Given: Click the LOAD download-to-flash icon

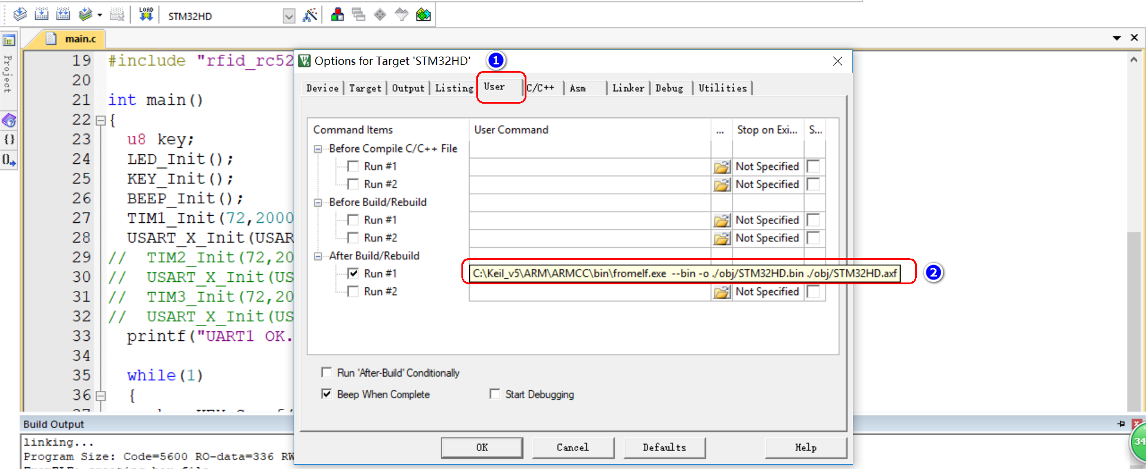Looking at the screenshot, I should coord(146,14).
